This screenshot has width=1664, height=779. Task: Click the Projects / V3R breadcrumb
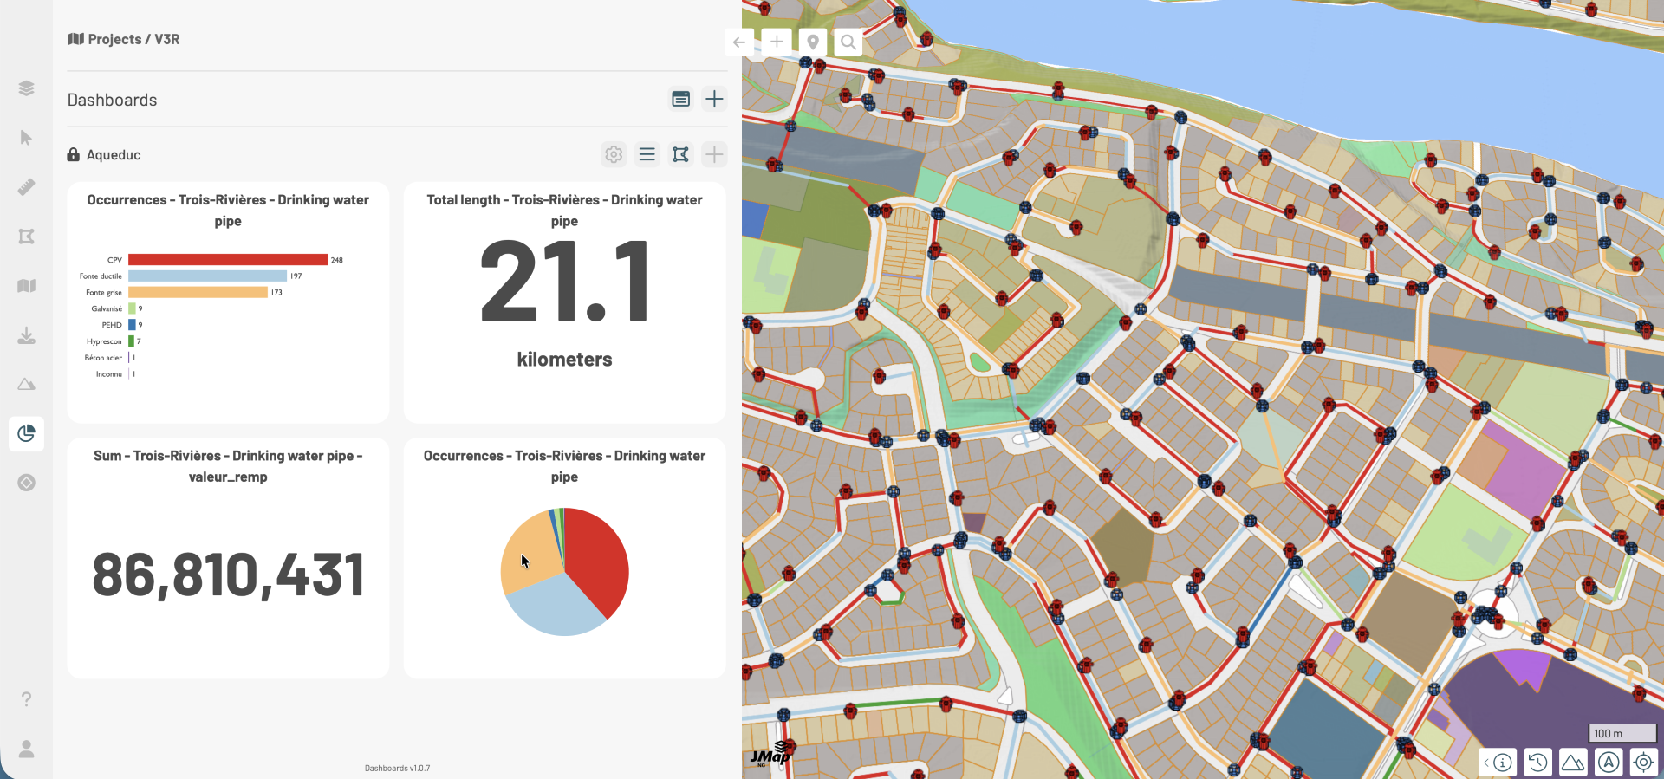point(124,39)
